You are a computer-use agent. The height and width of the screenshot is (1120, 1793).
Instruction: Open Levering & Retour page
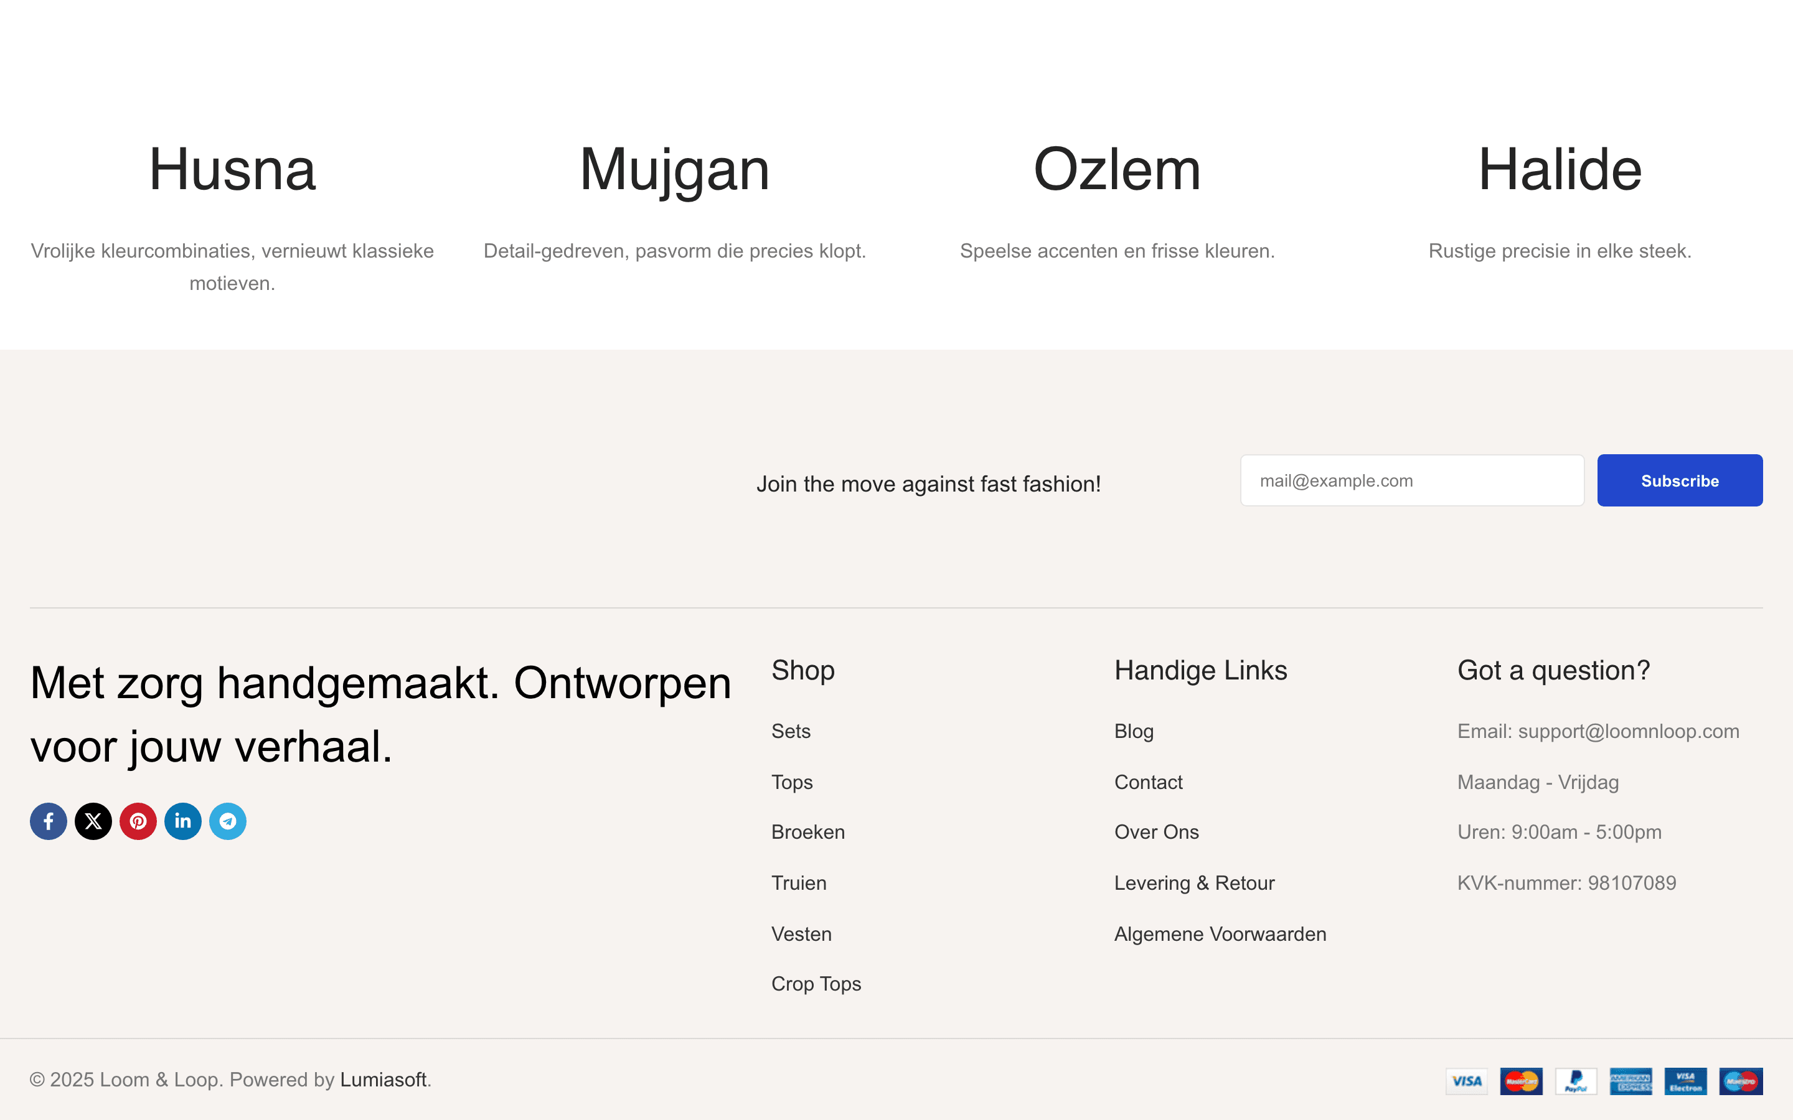pos(1194,882)
